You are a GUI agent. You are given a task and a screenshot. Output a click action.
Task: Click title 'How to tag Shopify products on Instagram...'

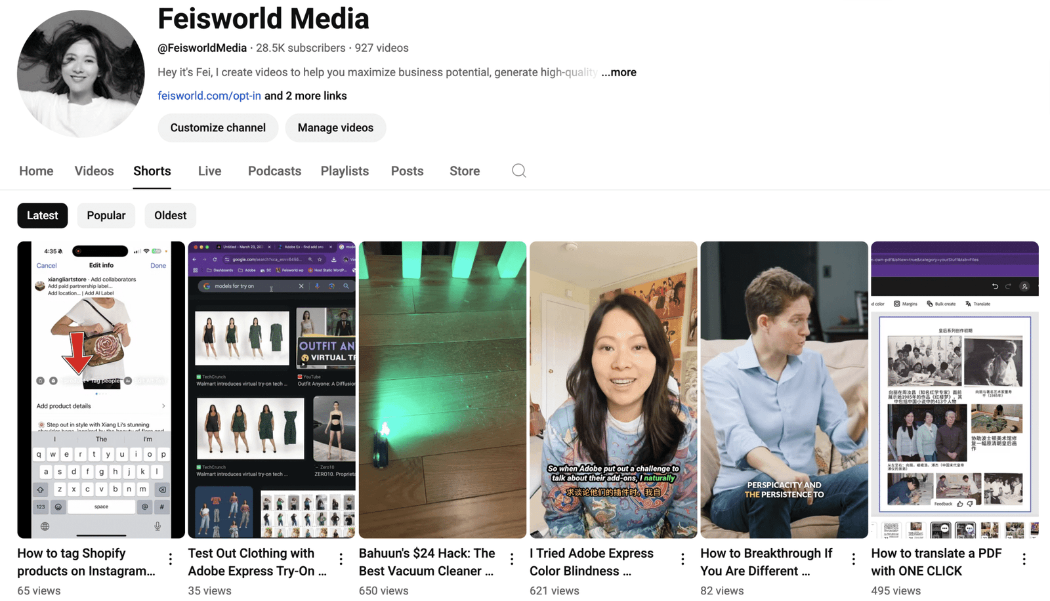87,562
